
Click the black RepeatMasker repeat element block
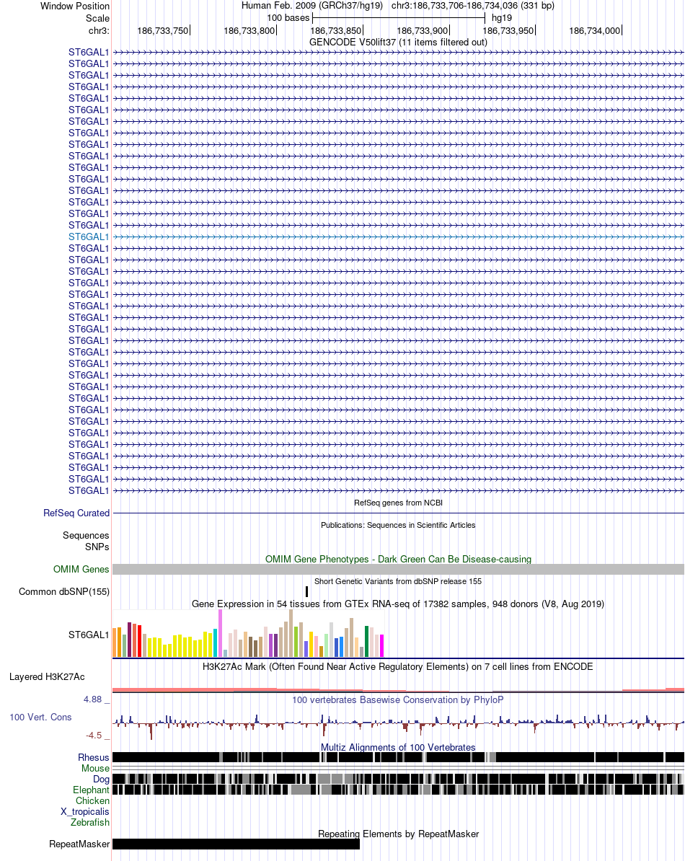(x=236, y=844)
